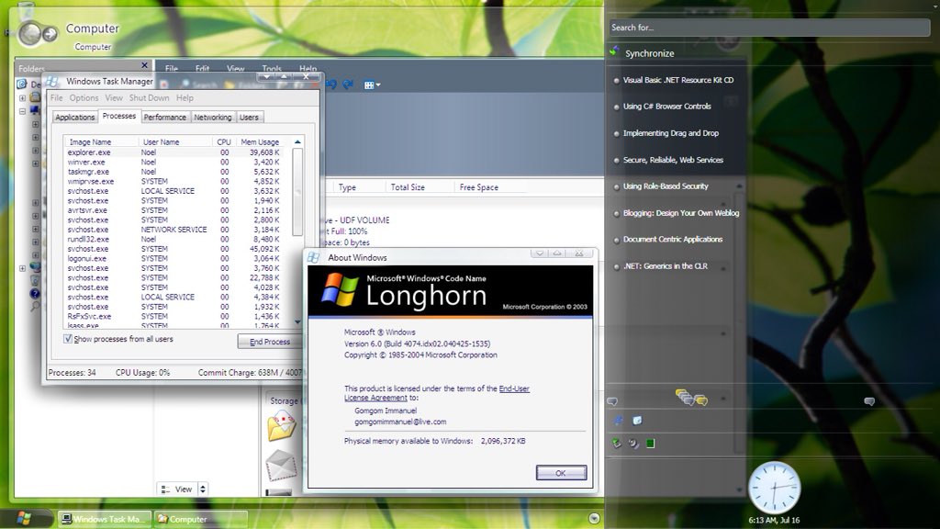
Task: Click the light blue square icon in sidebar
Action: point(637,421)
